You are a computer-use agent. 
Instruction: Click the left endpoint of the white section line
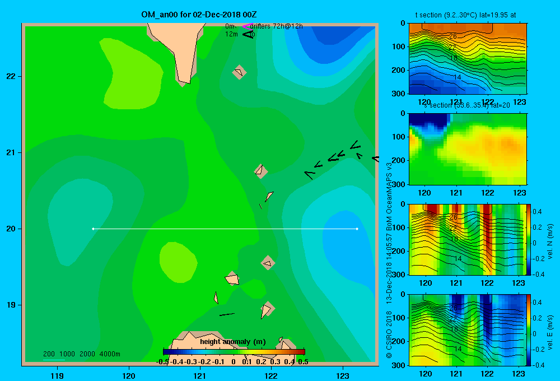coord(93,229)
